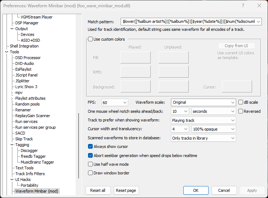
Task: Click the Cancel button
Action: [224, 190]
